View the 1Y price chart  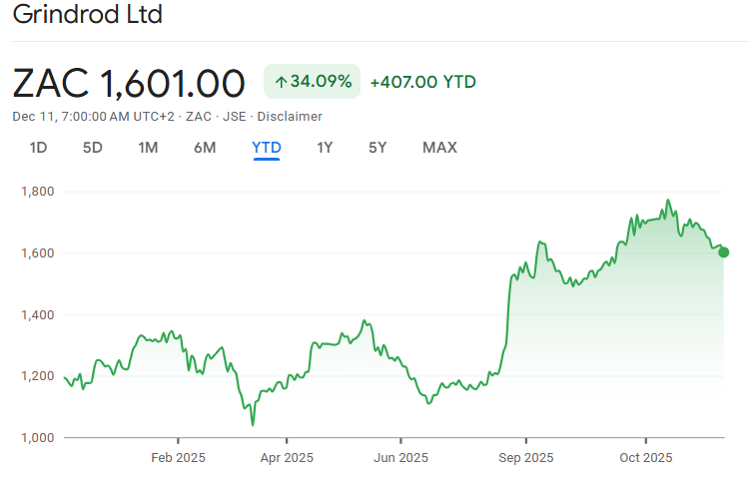(325, 148)
